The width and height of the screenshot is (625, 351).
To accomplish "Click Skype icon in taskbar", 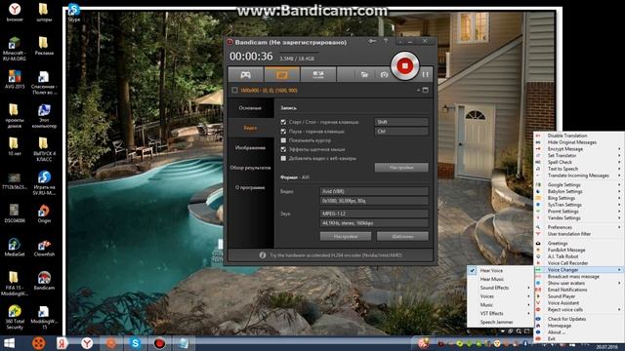I will click(135, 343).
